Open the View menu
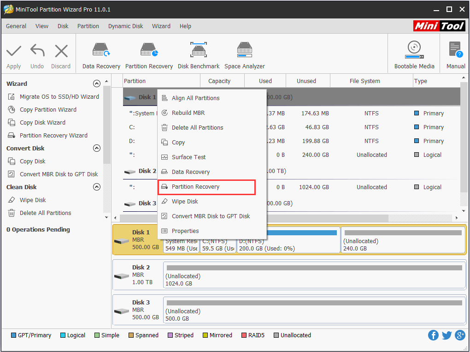The width and height of the screenshot is (470, 352). [42, 26]
